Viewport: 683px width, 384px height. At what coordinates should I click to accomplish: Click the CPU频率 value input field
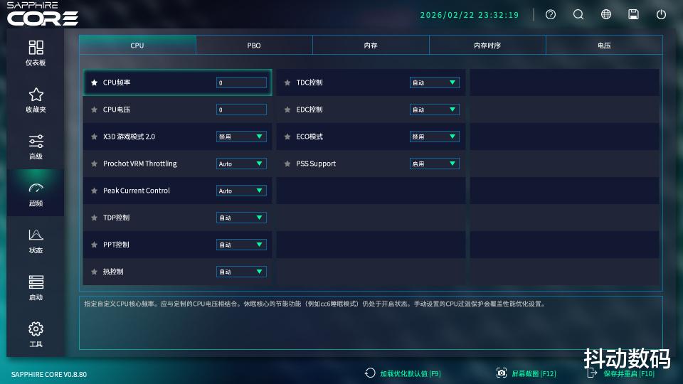(241, 82)
